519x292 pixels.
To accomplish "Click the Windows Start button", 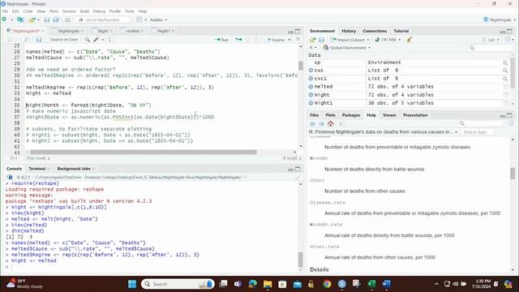I will click(x=132, y=284).
